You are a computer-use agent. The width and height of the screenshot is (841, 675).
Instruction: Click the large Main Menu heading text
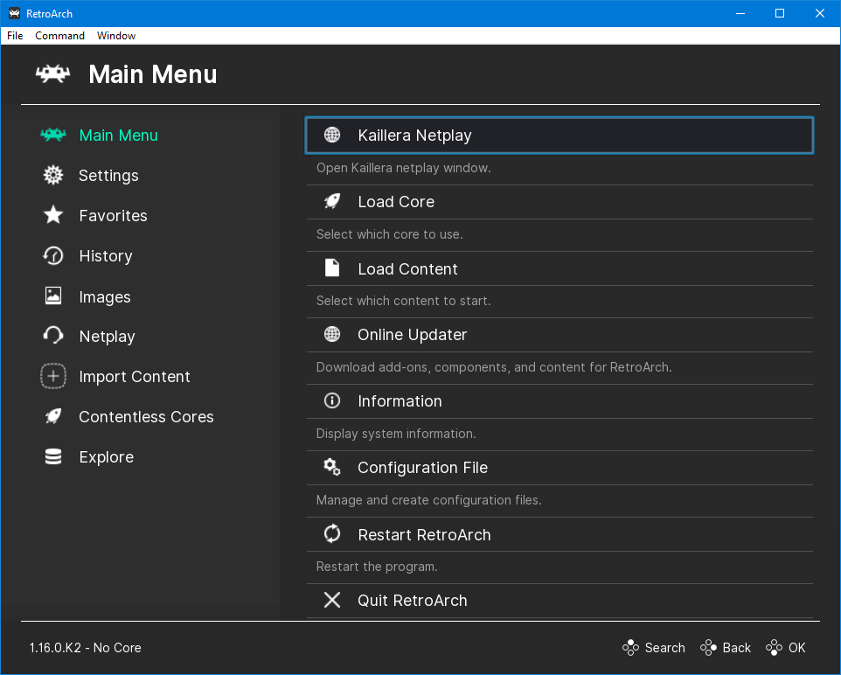(153, 74)
